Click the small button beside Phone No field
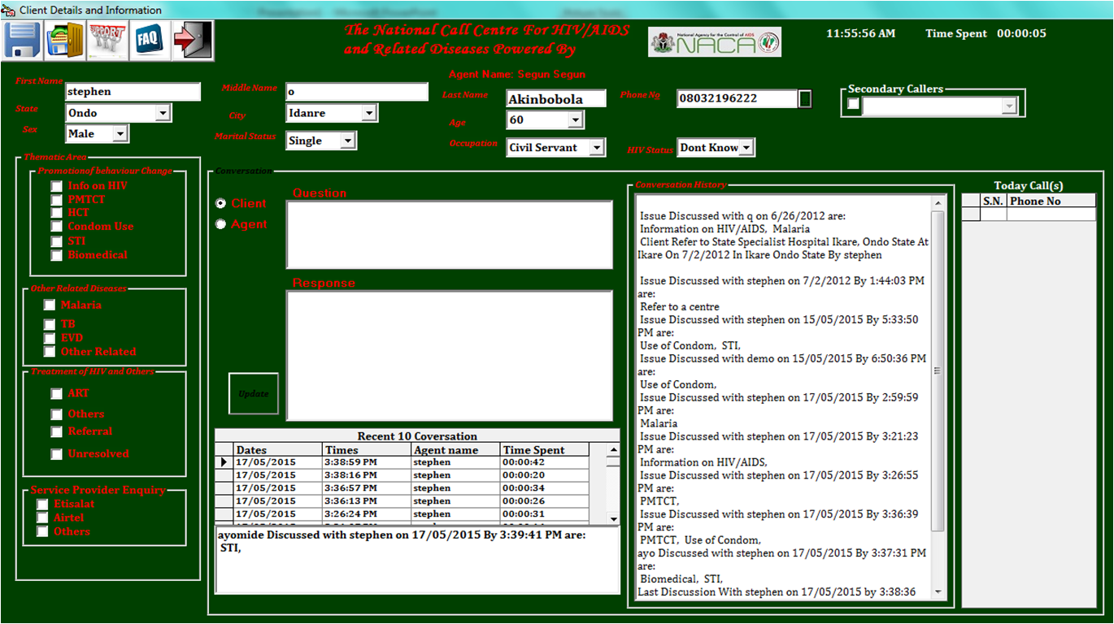 805,98
